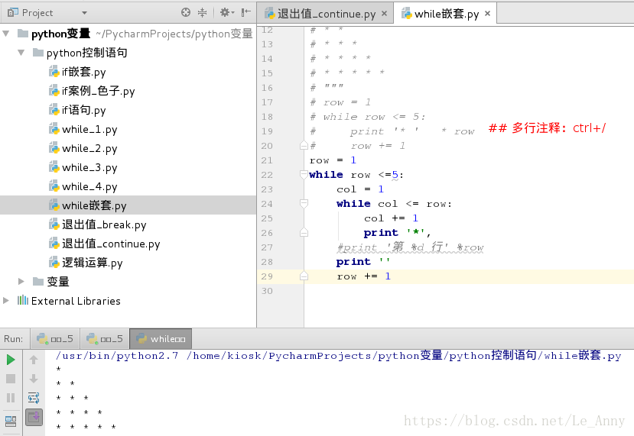Click the collapse-all icon in Project toolbar
634x436 pixels.
(202, 12)
